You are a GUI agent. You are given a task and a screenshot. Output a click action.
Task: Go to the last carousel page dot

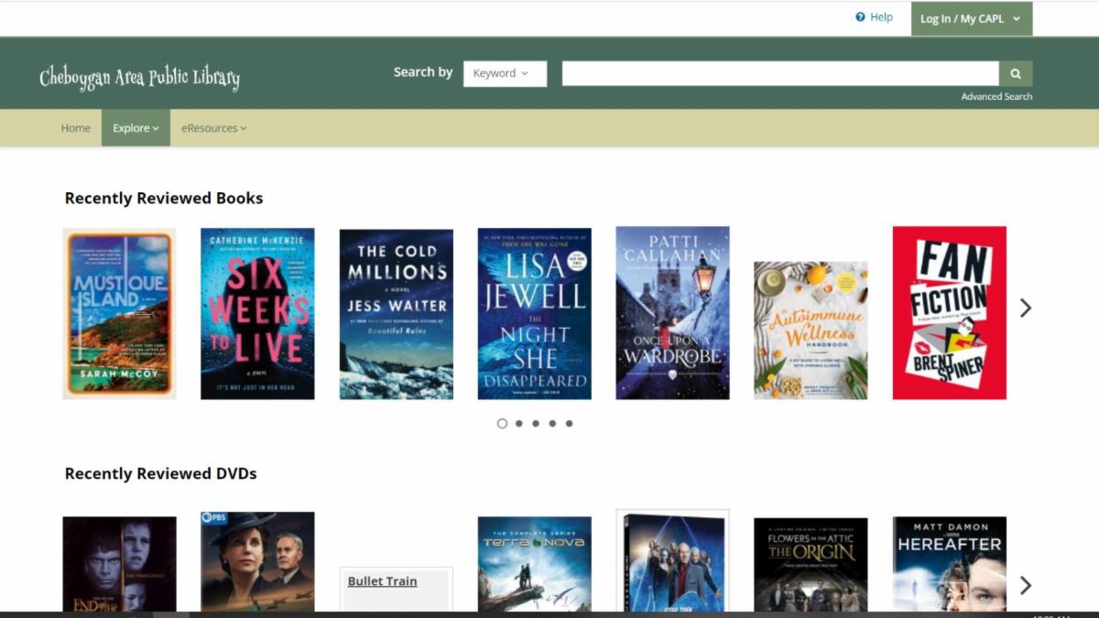click(569, 423)
